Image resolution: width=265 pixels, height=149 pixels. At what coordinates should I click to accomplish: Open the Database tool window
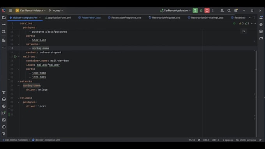(x=261, y=32)
